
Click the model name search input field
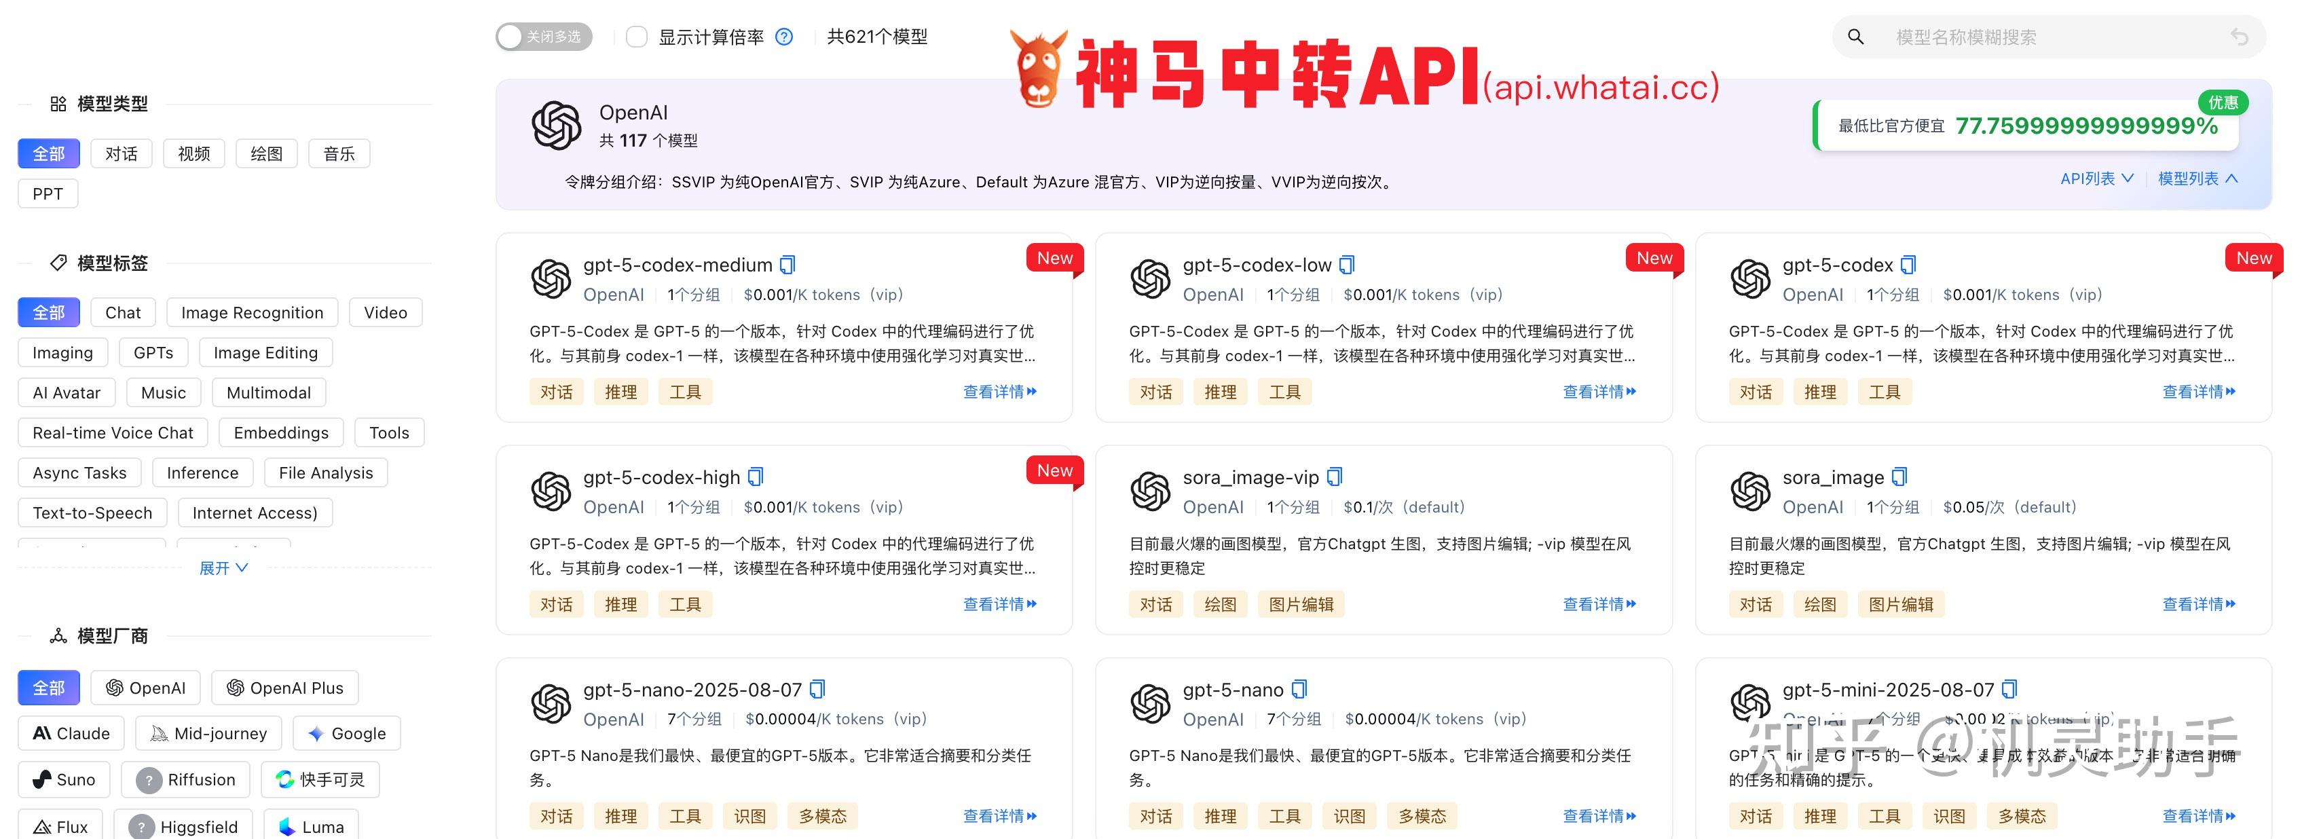pyautogui.click(x=2009, y=37)
